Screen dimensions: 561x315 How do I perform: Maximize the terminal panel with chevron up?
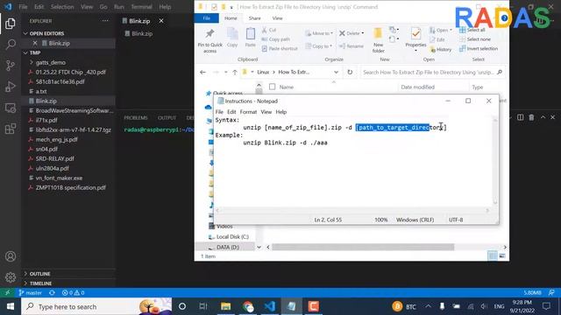pyautogui.click(x=543, y=117)
